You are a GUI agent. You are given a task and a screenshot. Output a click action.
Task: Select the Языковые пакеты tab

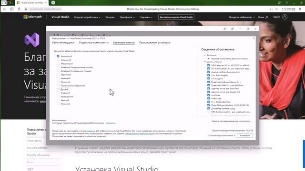coord(124,42)
